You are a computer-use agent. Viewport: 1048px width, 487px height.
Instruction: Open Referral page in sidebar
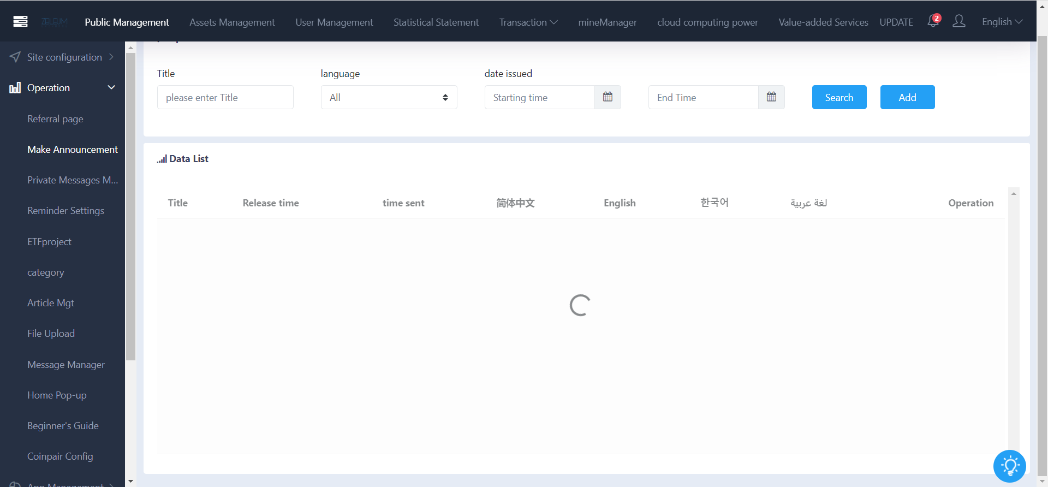(x=55, y=118)
